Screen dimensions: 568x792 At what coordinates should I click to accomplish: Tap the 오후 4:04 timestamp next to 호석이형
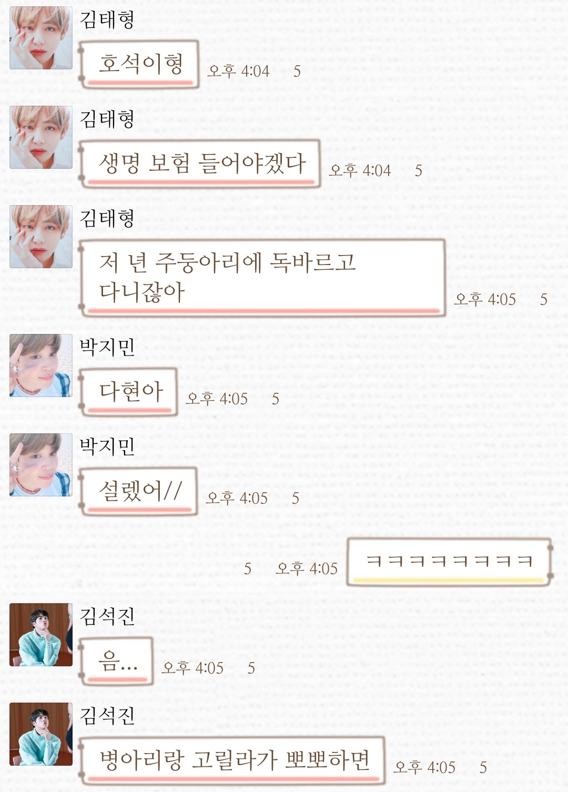[238, 71]
